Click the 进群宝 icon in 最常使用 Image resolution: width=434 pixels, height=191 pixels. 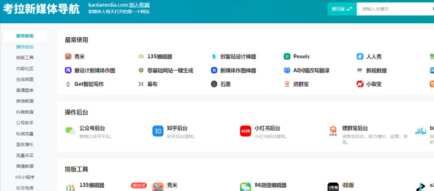point(287,84)
